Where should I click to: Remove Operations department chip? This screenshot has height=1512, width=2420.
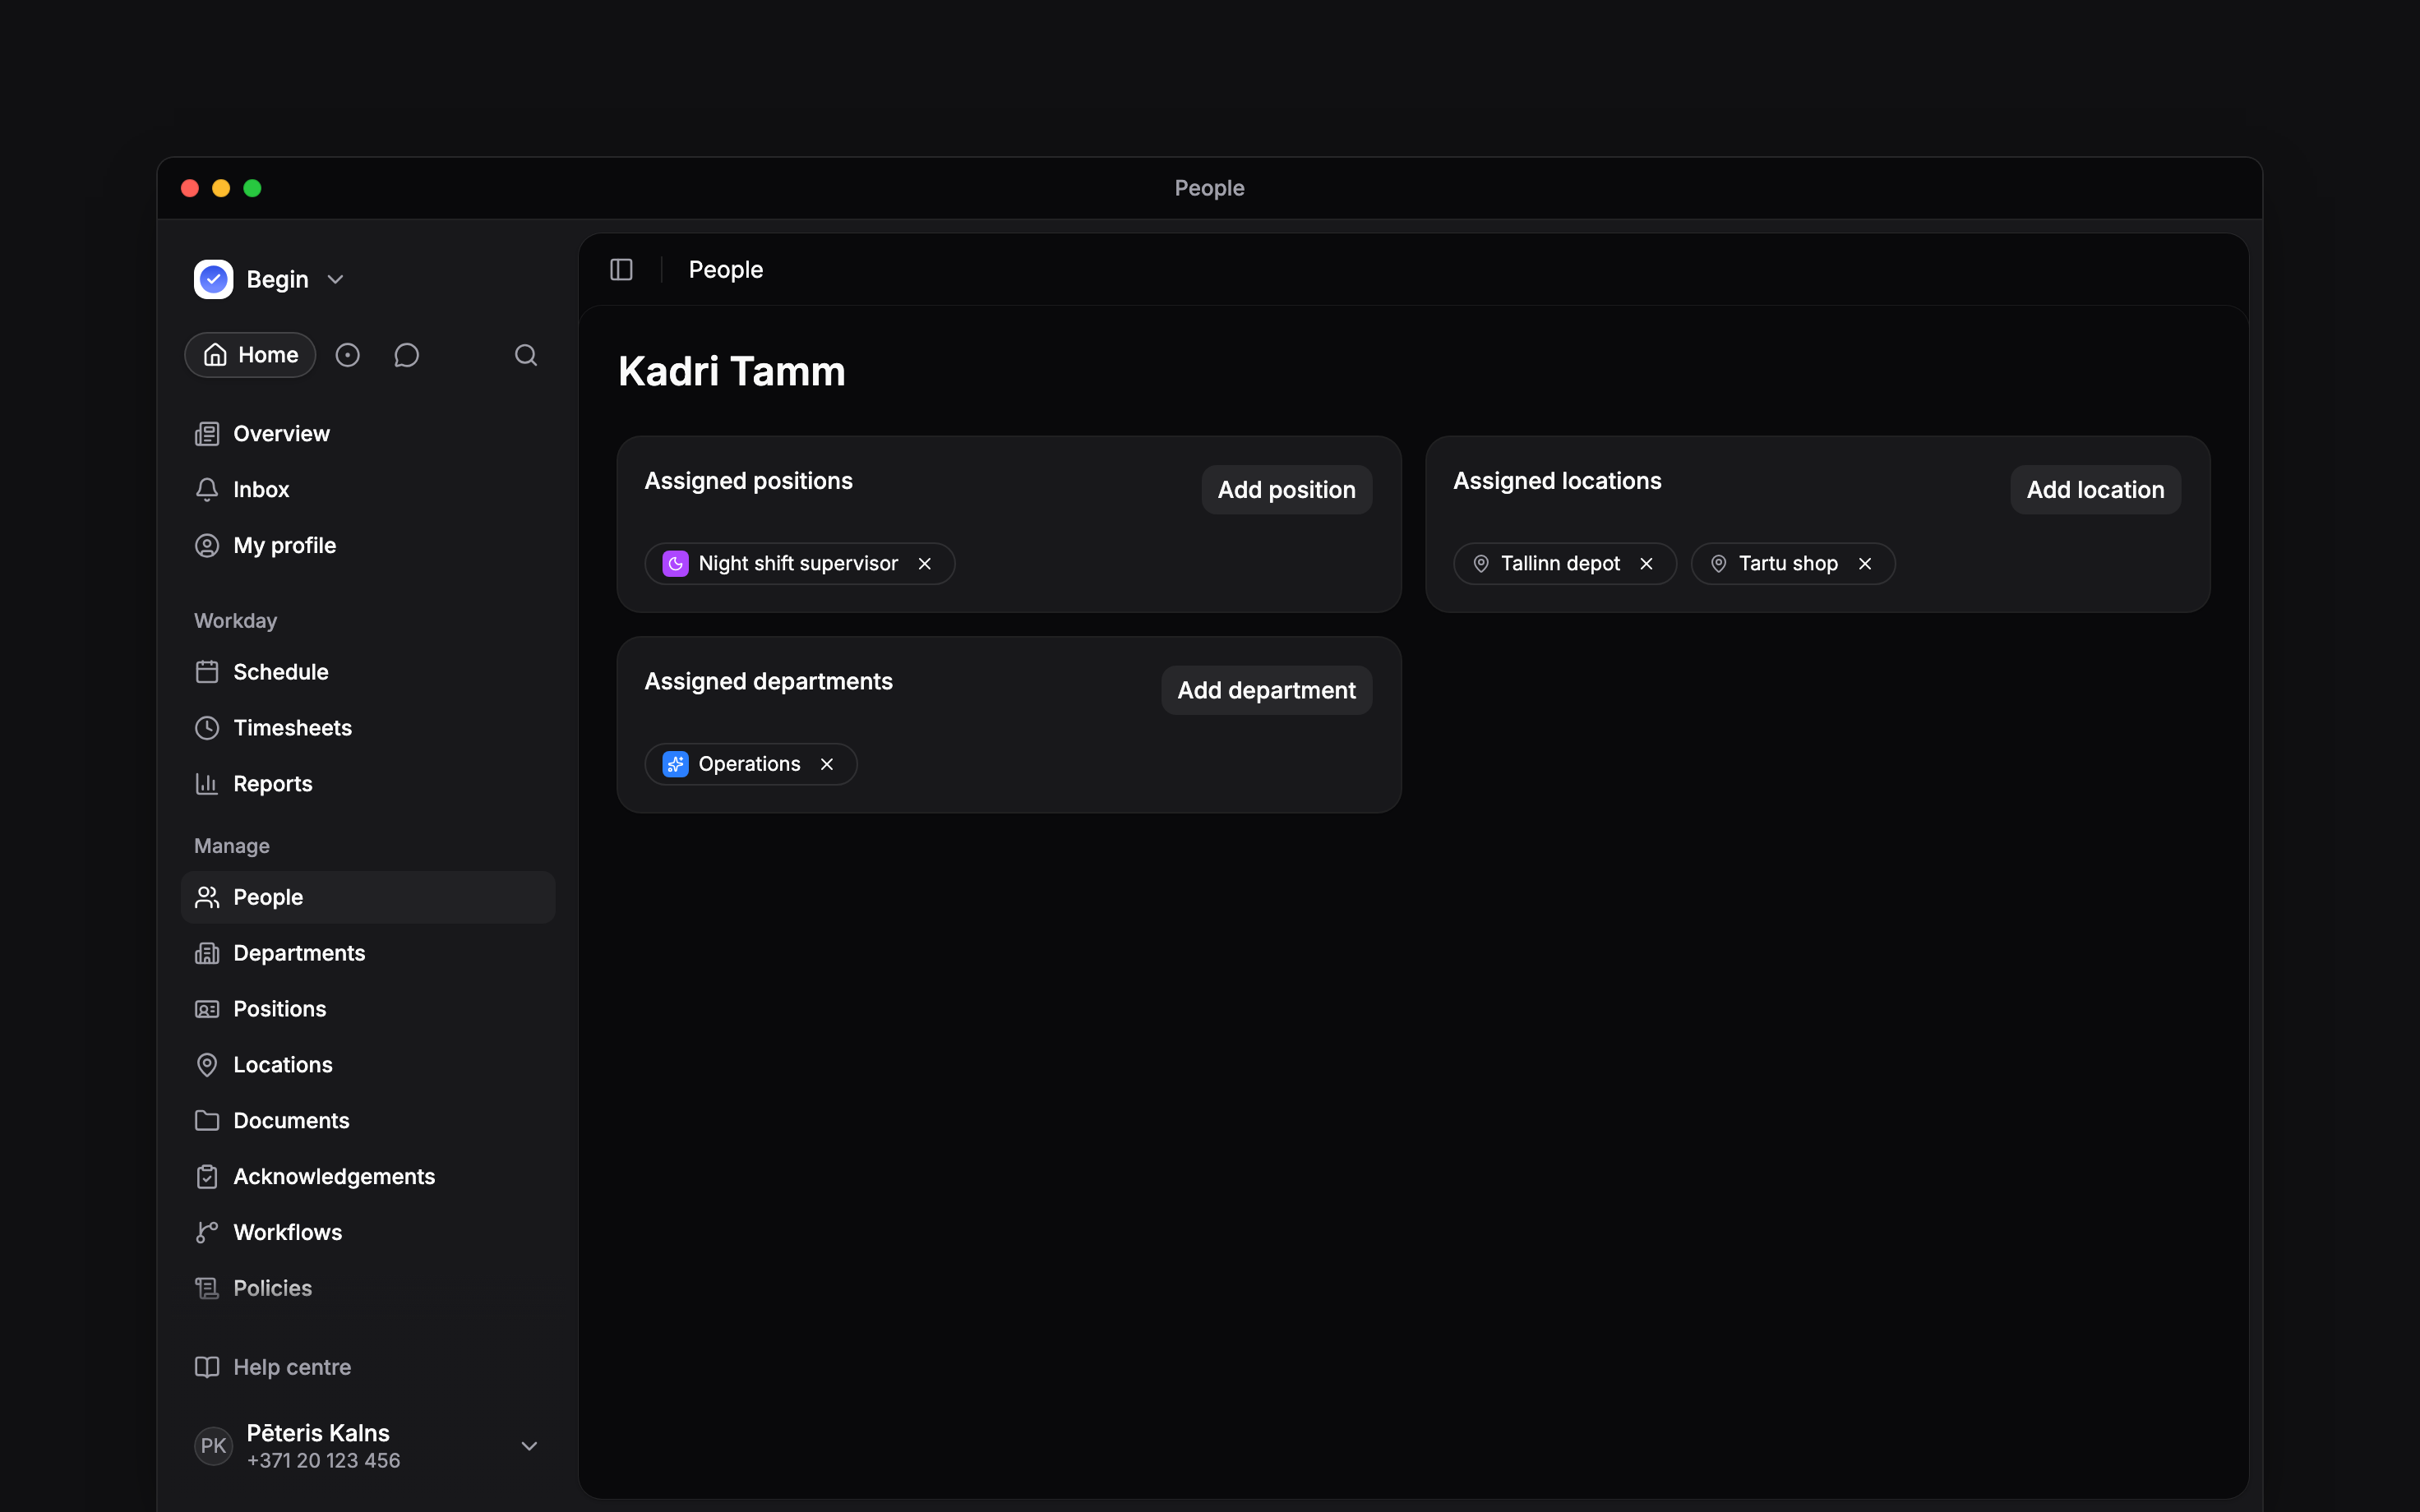827,764
